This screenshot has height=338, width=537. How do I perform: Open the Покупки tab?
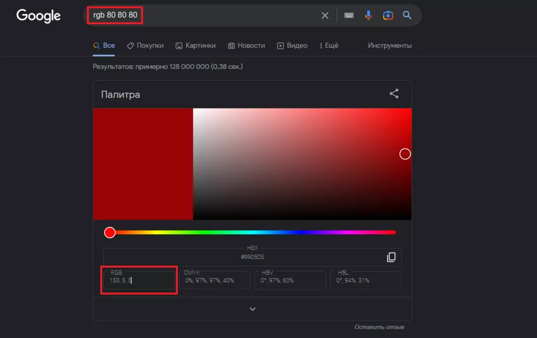145,46
